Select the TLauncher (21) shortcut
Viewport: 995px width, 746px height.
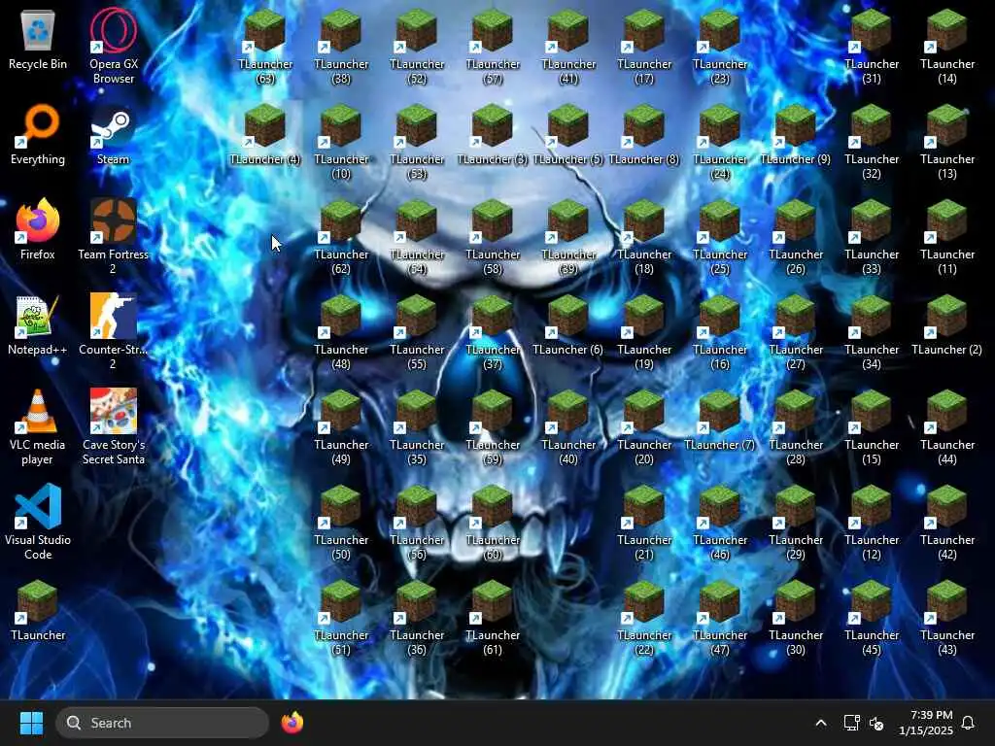644,522
